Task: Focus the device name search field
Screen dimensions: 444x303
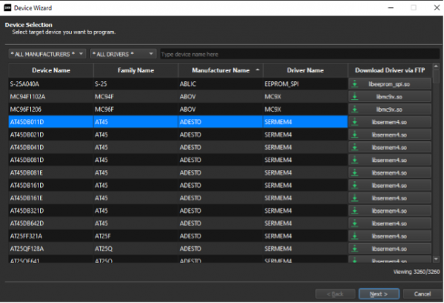Action: 296,54
